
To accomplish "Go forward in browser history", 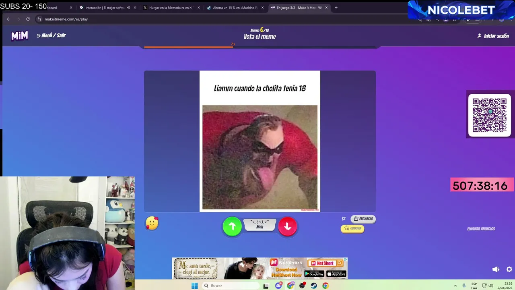I will [x=18, y=19].
